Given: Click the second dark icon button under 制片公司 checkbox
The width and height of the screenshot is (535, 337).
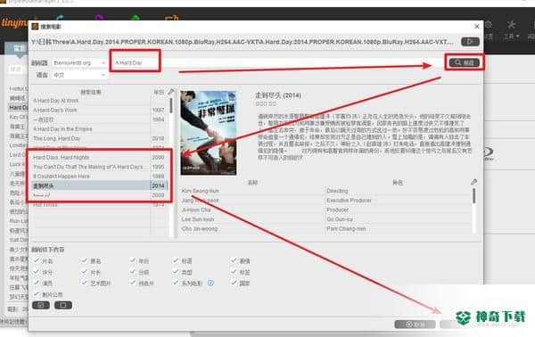Looking at the screenshot, I should tap(63, 305).
